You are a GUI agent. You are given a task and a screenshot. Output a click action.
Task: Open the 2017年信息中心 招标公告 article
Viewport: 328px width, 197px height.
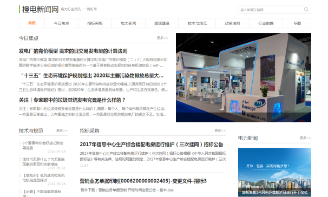pos(152,145)
